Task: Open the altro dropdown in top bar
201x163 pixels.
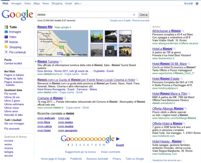Action: pos(78,3)
